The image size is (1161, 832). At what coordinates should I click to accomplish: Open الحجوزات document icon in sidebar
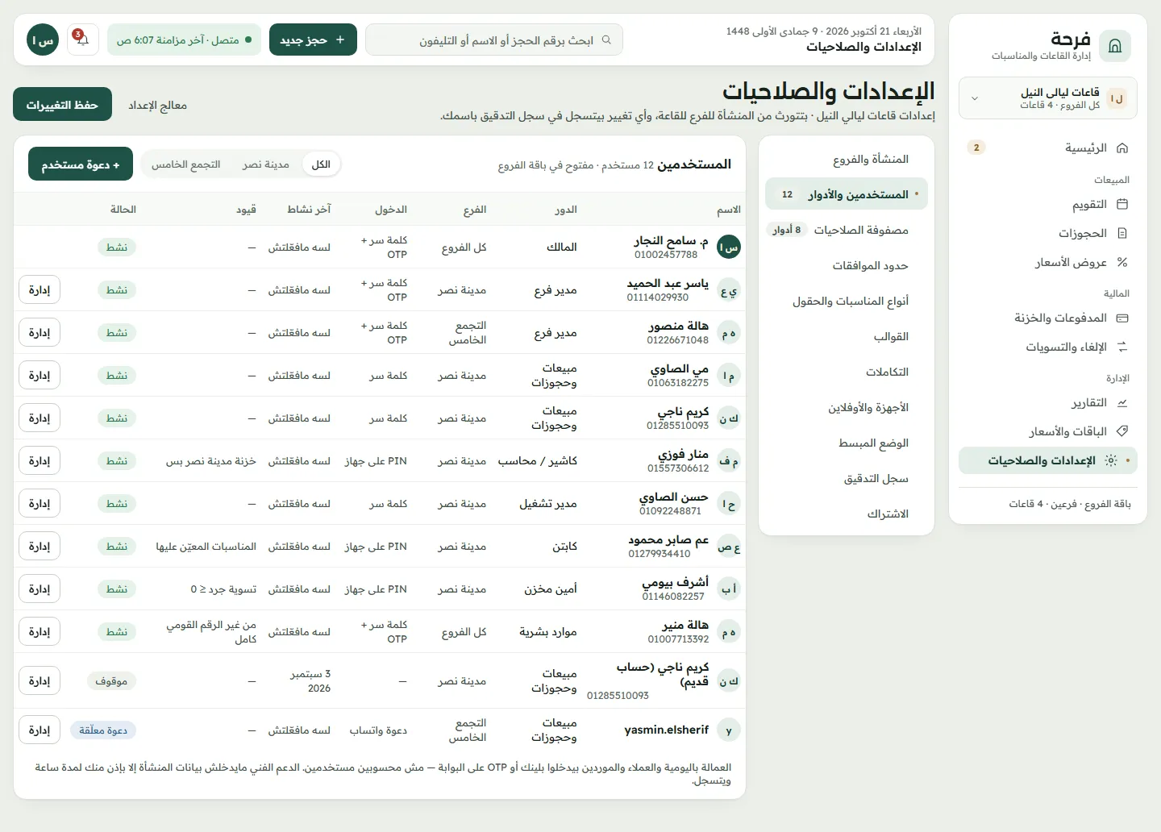[x=1122, y=233]
